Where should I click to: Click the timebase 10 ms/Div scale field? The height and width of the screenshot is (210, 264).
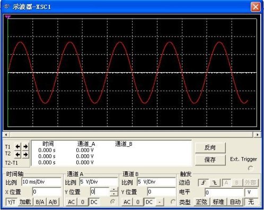pyautogui.click(x=41, y=182)
